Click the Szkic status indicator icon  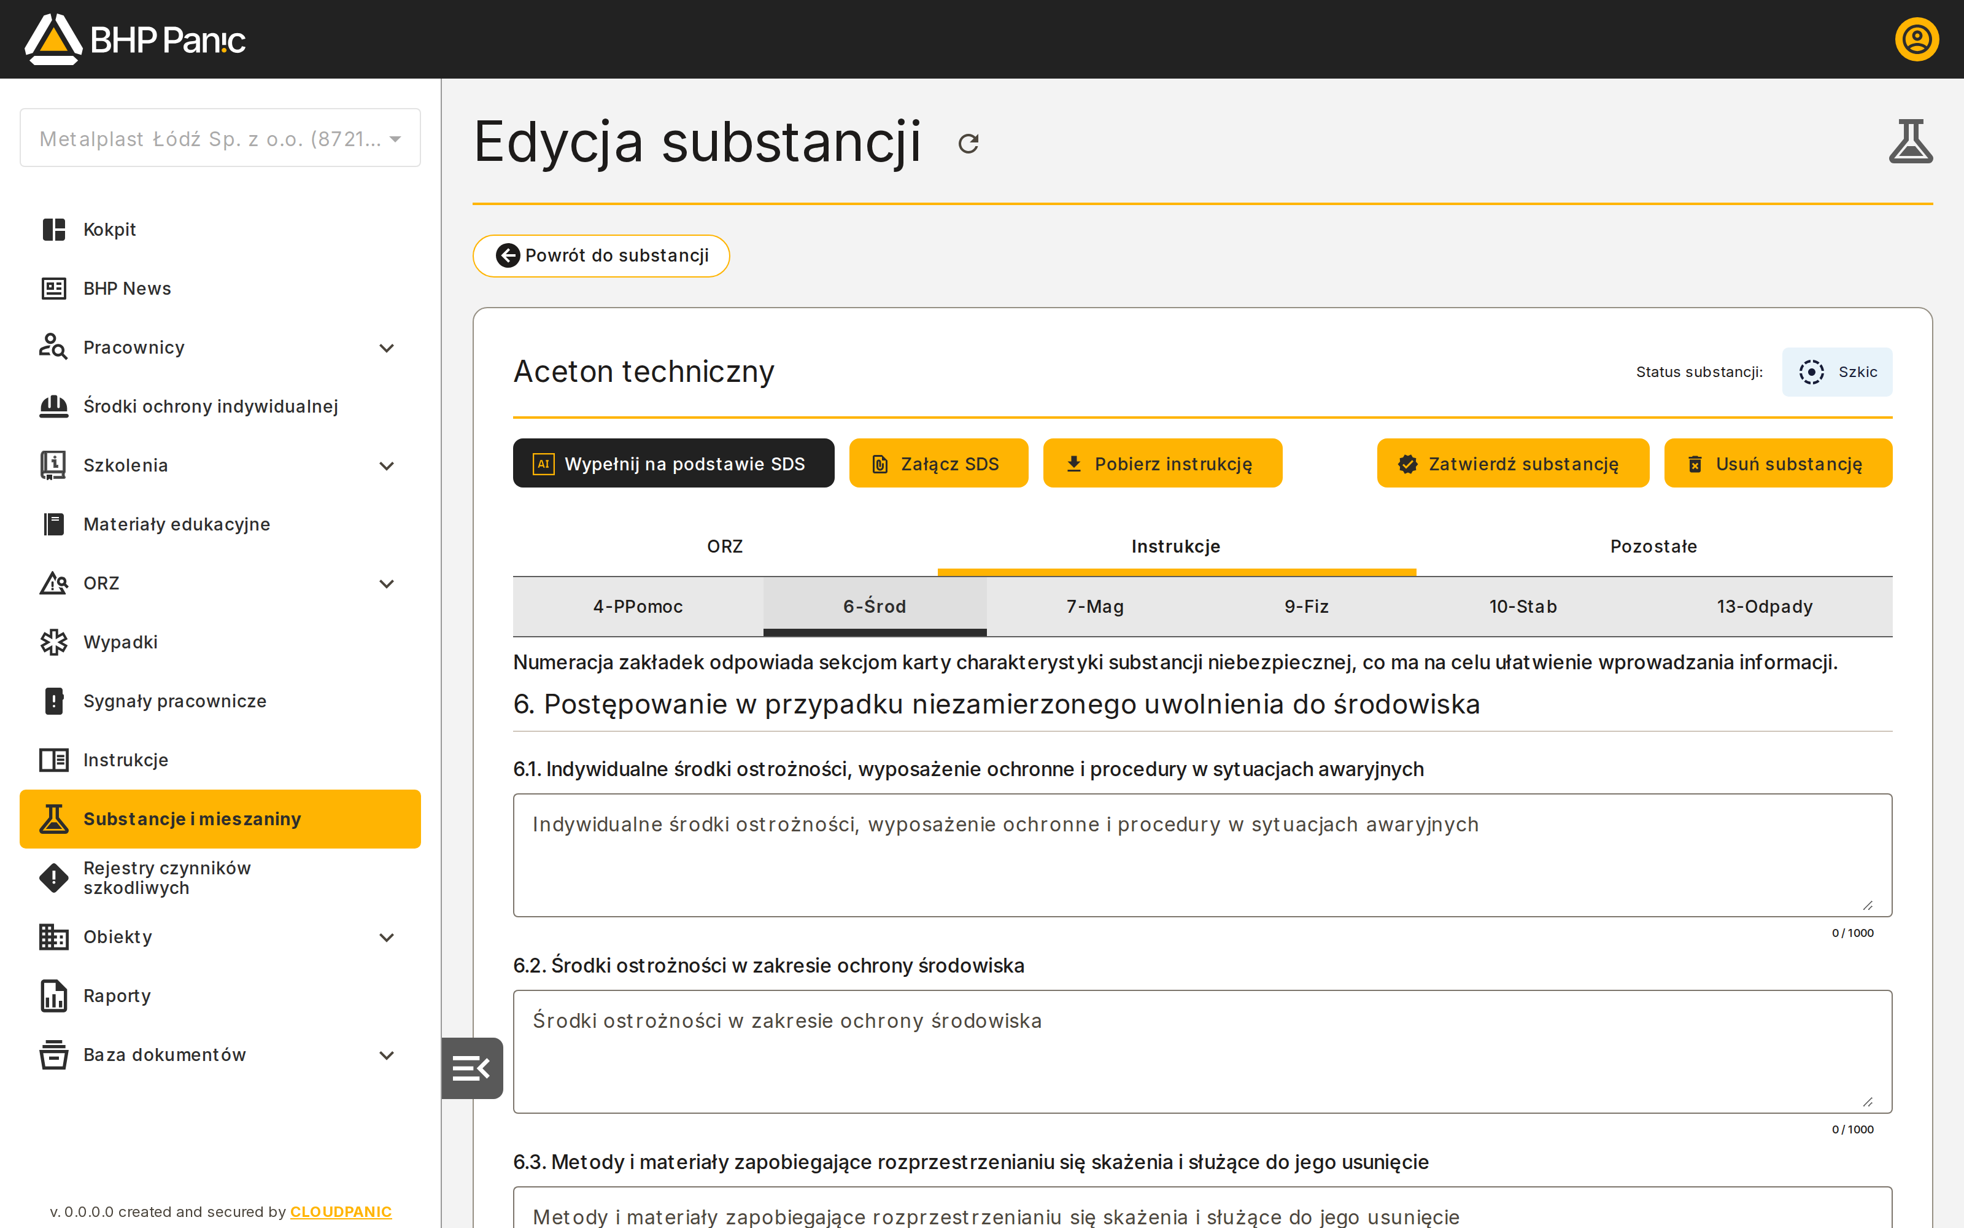pos(1811,372)
